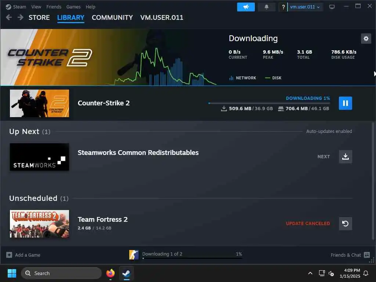This screenshot has height=282, width=376.
Task: Click the muted volume tray icon
Action: point(331,273)
